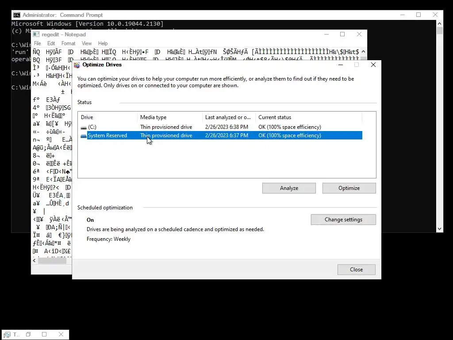Open the Help menu in Notepad

pyautogui.click(x=103, y=43)
